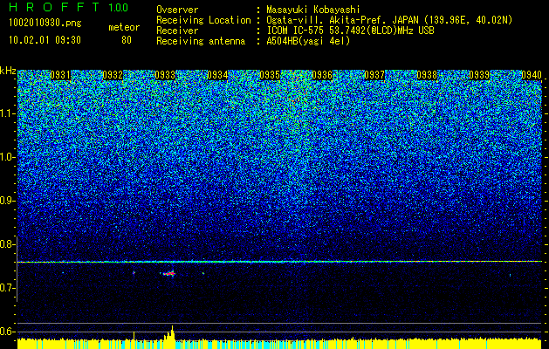Click the 1.1 kHz axis label
549x349 pixels.
pyautogui.click(x=8, y=113)
